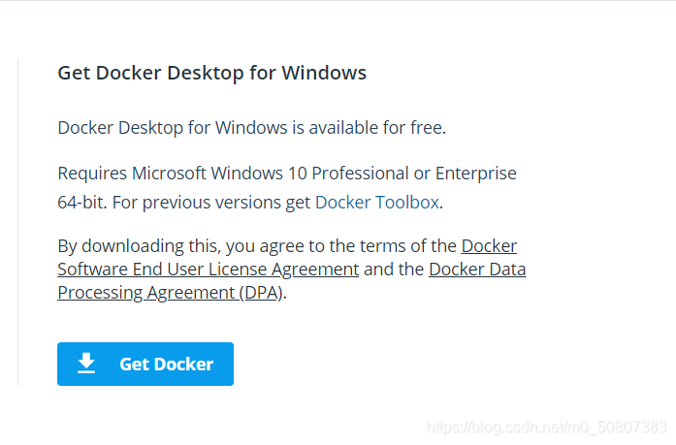Open the 'Docker Data' underlined link text
The height and width of the screenshot is (445, 676).
pos(477,270)
